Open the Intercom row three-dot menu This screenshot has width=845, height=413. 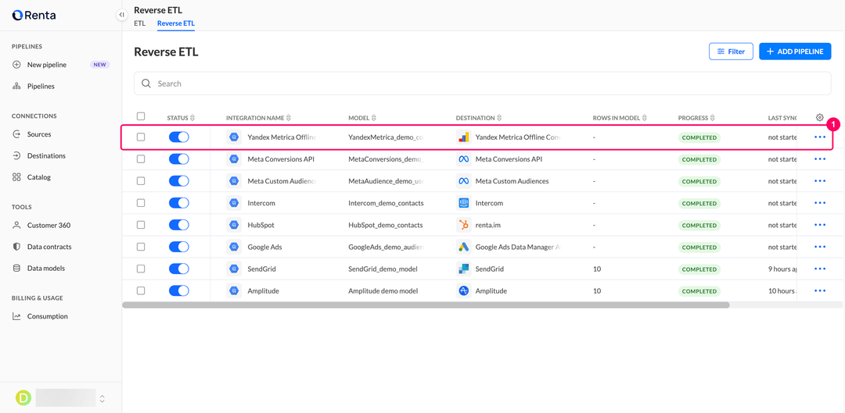820,203
